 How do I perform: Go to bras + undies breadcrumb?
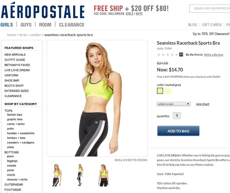[30, 35]
